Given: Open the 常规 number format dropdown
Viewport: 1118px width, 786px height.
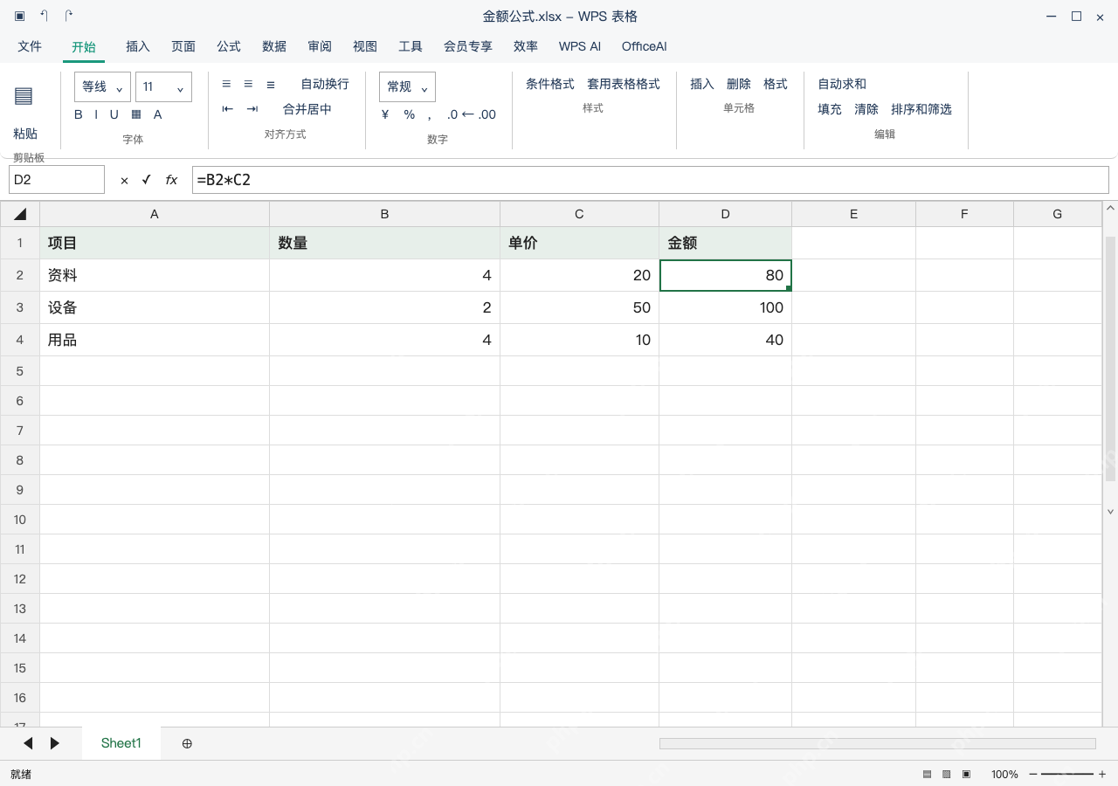Looking at the screenshot, I should coord(407,86).
